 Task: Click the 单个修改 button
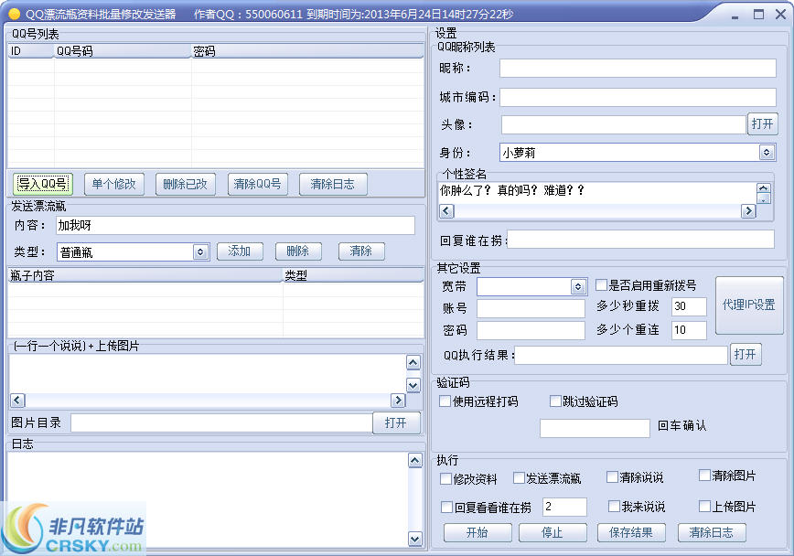[114, 184]
